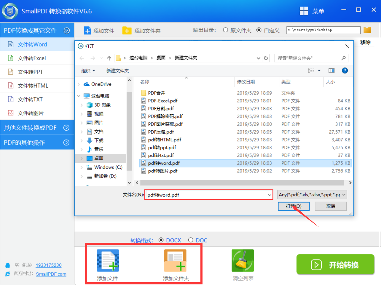Expand the PDF的其他操作 section
Screen dimensions: 381x285
coord(66,142)
